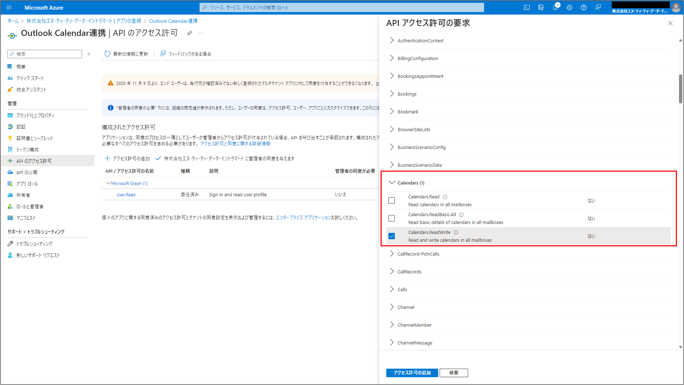Open portal settings gear

point(569,7)
